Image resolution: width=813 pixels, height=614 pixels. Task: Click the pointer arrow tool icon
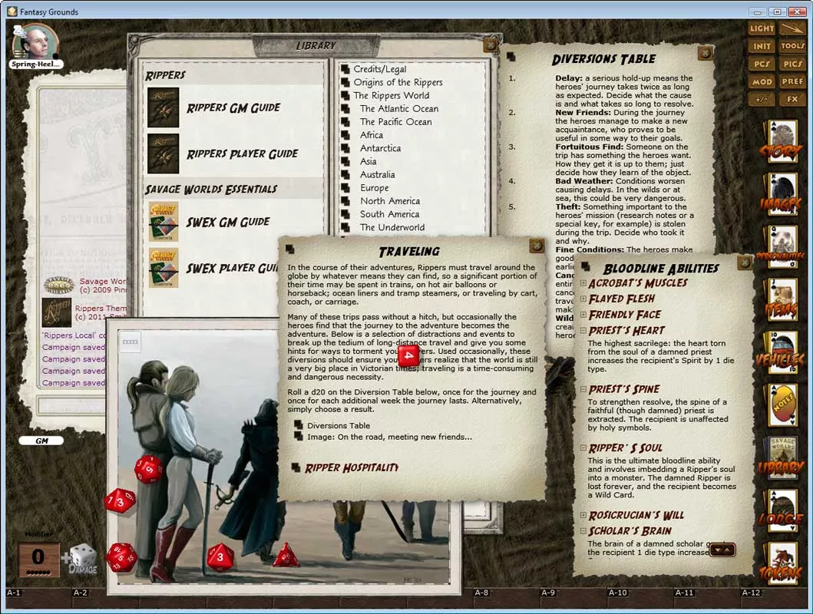(792, 28)
